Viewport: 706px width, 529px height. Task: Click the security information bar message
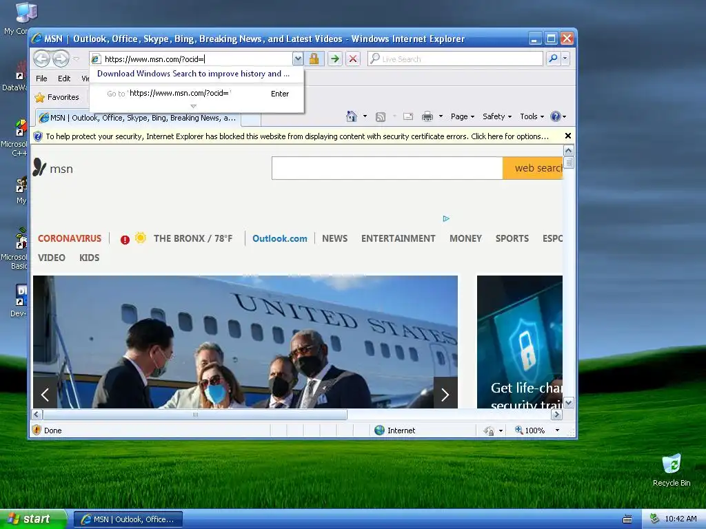[297, 136]
